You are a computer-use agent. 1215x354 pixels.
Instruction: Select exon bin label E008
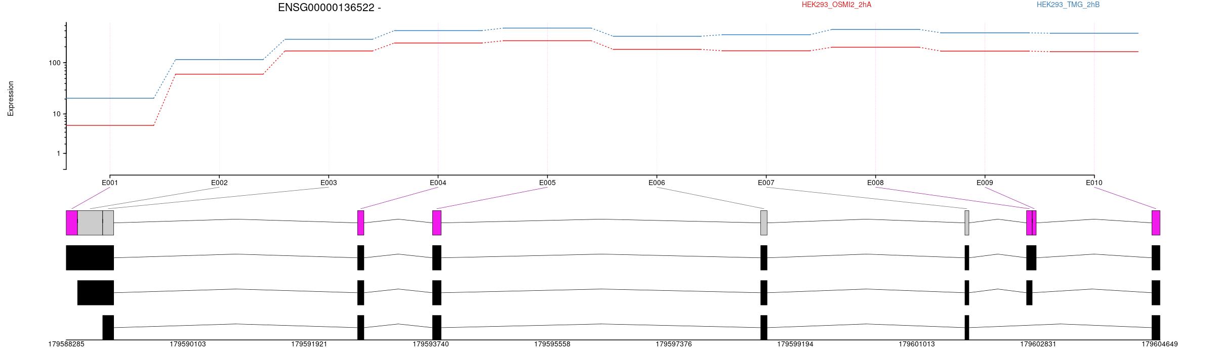click(x=875, y=183)
